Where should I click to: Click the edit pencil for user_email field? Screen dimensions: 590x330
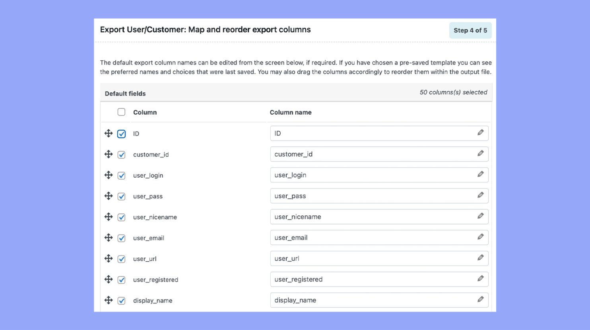pyautogui.click(x=481, y=237)
